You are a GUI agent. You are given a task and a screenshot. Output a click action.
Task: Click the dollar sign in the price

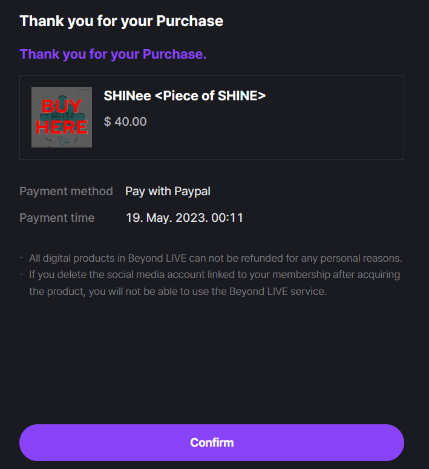[107, 121]
